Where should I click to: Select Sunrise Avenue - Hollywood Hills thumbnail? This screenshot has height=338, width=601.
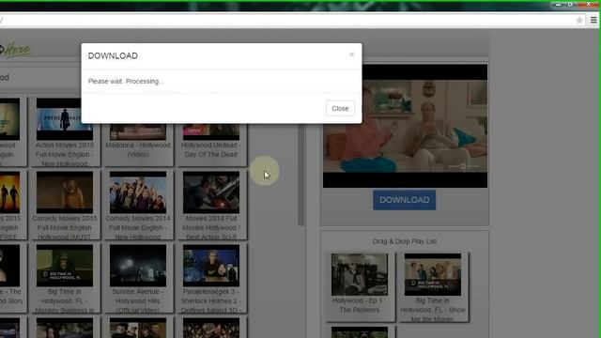tap(138, 266)
